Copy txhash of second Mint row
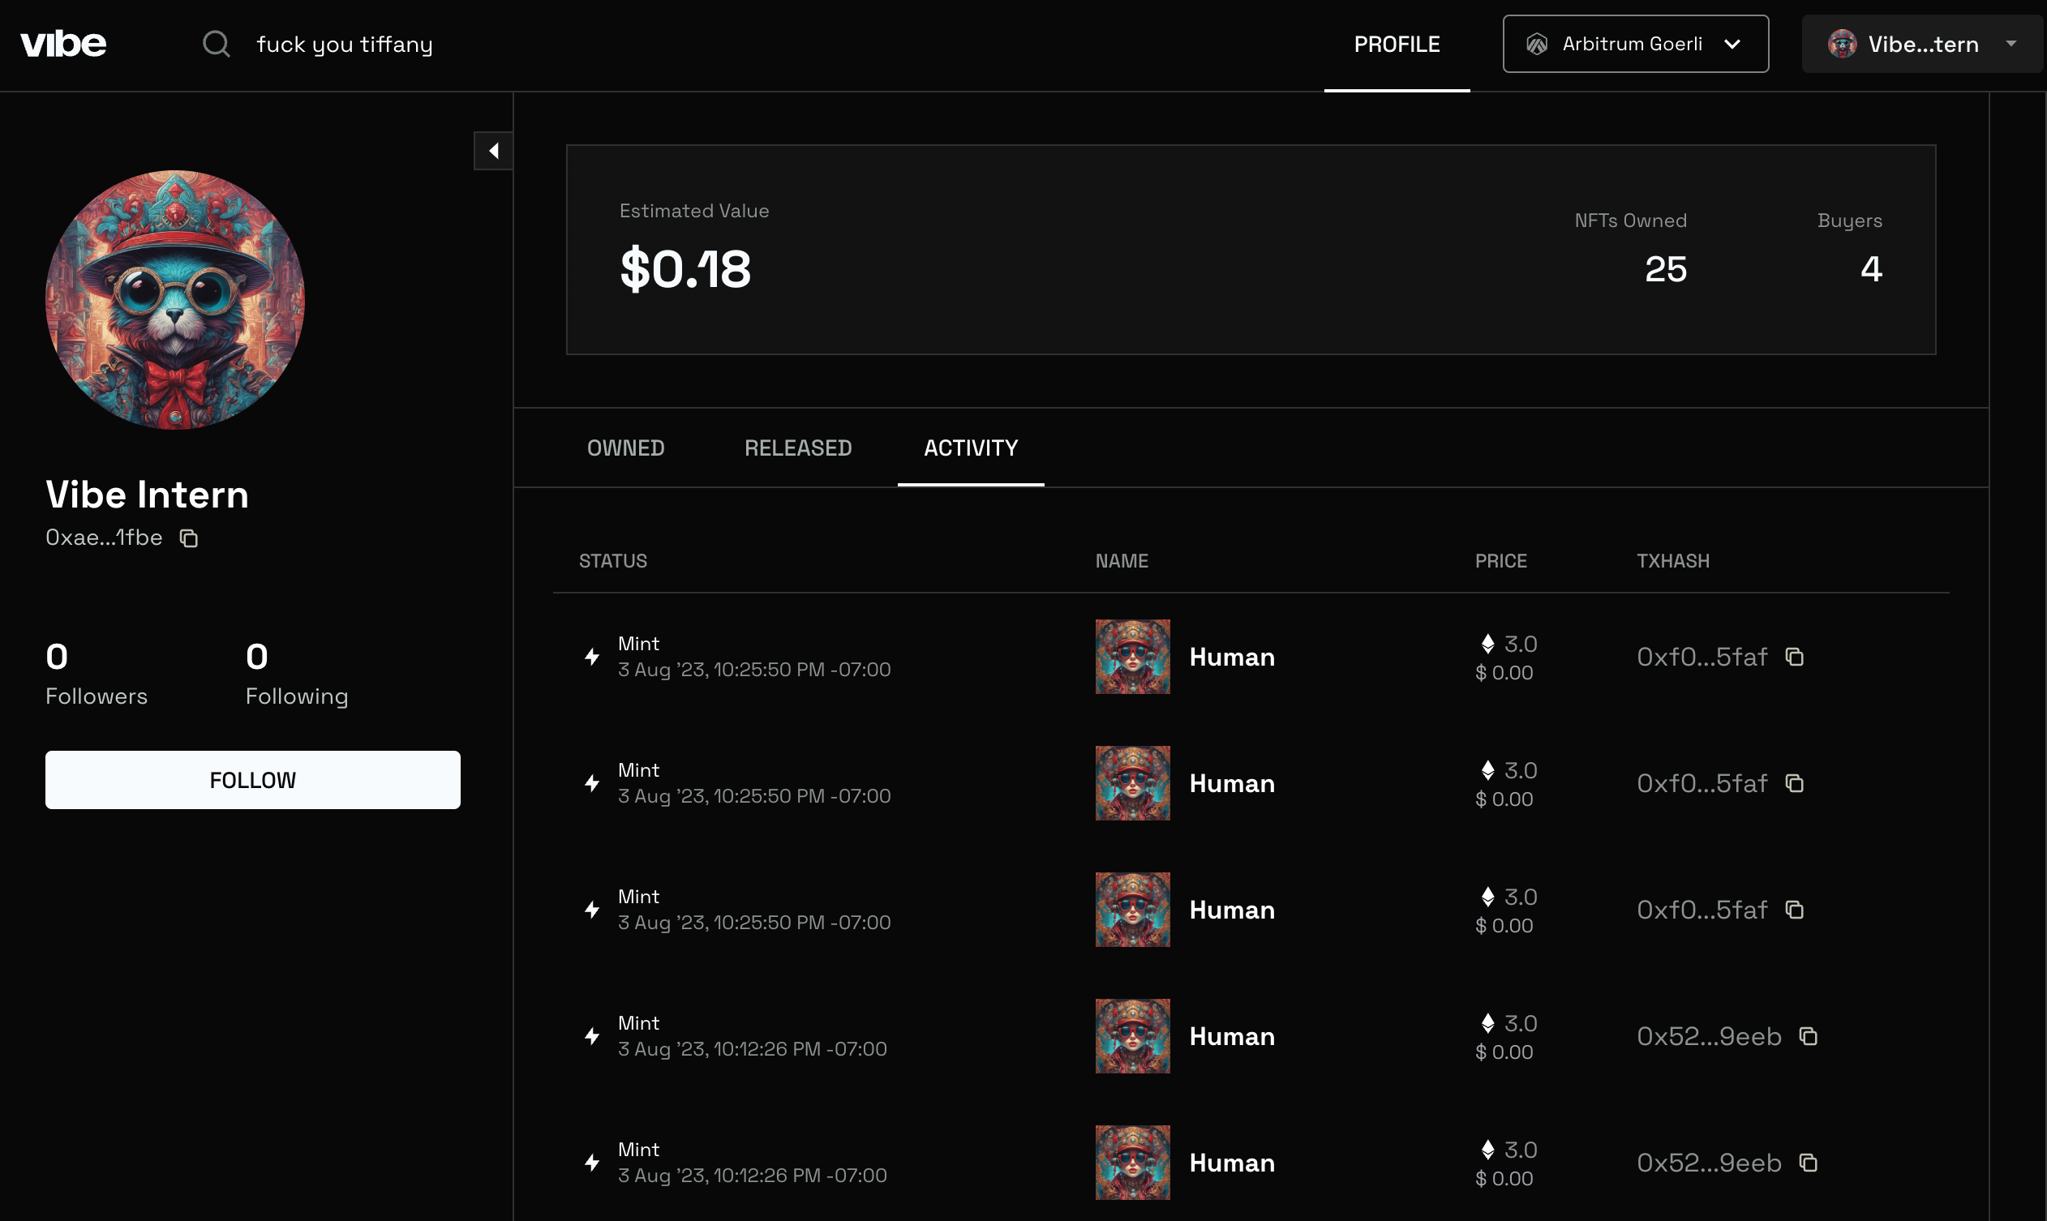2047x1221 pixels. pos(1794,783)
